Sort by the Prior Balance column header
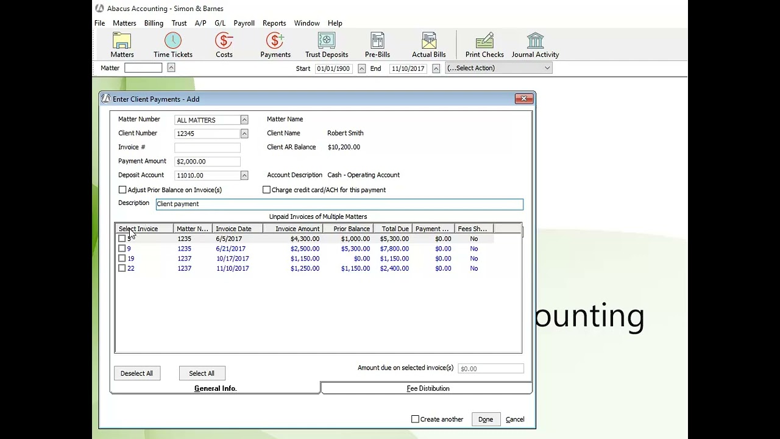The image size is (780, 439). pyautogui.click(x=348, y=229)
